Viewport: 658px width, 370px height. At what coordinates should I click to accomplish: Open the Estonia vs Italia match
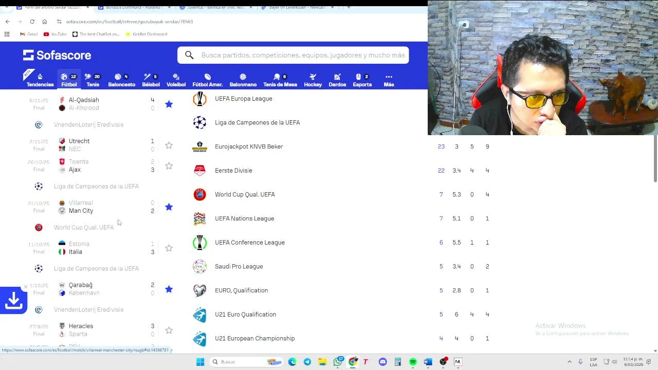(92, 248)
